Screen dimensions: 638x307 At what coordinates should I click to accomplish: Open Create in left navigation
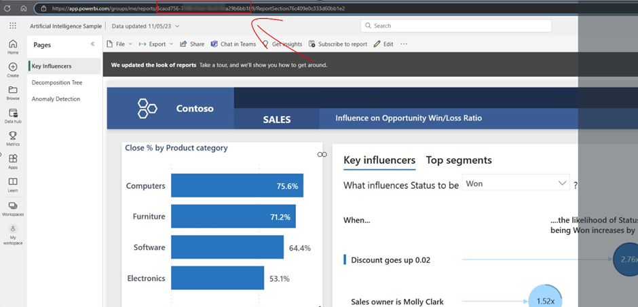click(13, 70)
